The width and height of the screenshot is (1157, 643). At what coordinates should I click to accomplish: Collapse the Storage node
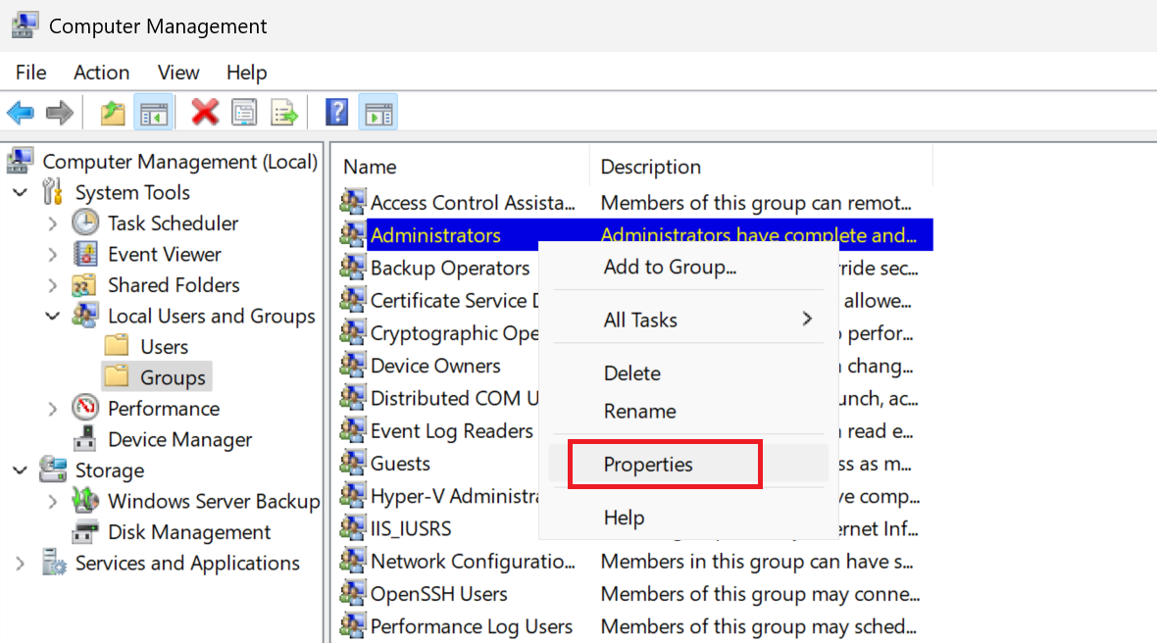[x=20, y=470]
